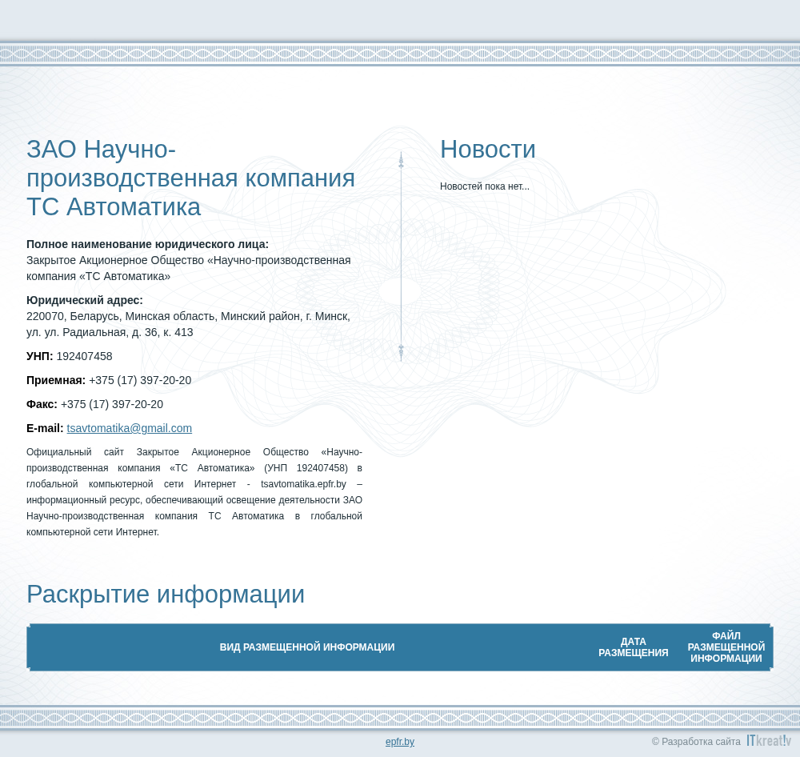800x757 pixels.
Task: Visit the ITkreat!v developer logo
Action: click(769, 741)
